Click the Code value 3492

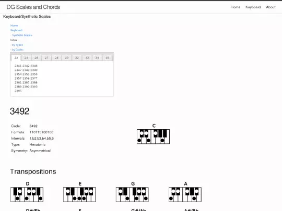pyautogui.click(x=33, y=126)
